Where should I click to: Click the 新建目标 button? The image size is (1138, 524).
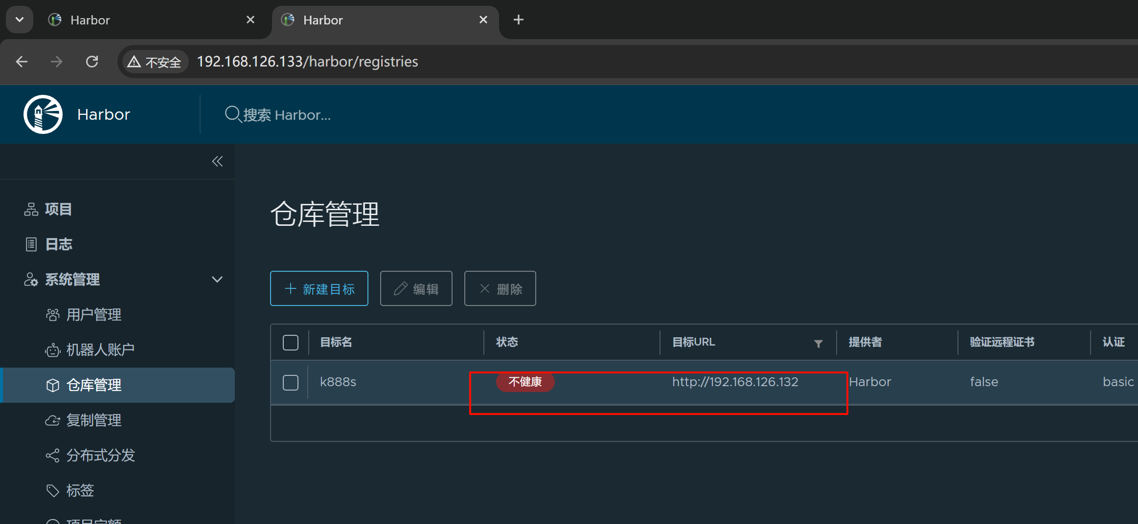(x=319, y=289)
